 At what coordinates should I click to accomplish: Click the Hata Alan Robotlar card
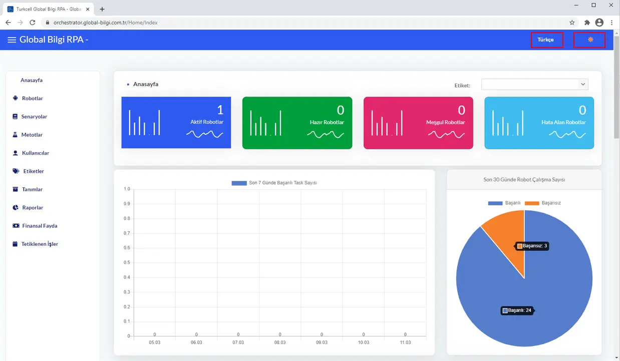539,123
